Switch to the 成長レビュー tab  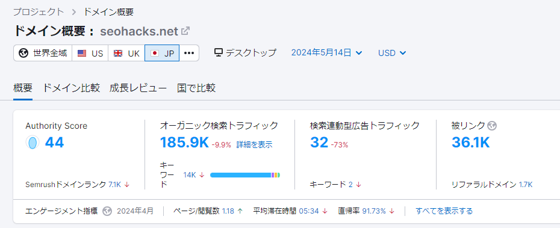138,88
